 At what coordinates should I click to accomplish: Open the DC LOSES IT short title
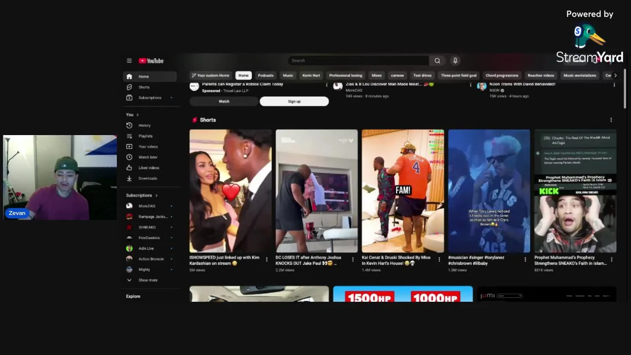click(309, 260)
